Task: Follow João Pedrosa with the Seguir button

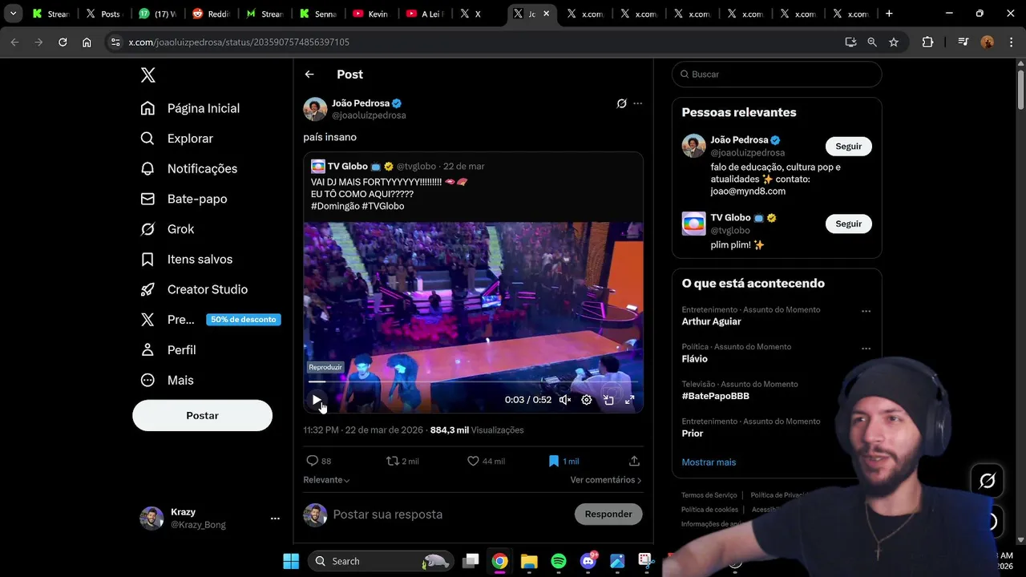Action: pyautogui.click(x=848, y=147)
